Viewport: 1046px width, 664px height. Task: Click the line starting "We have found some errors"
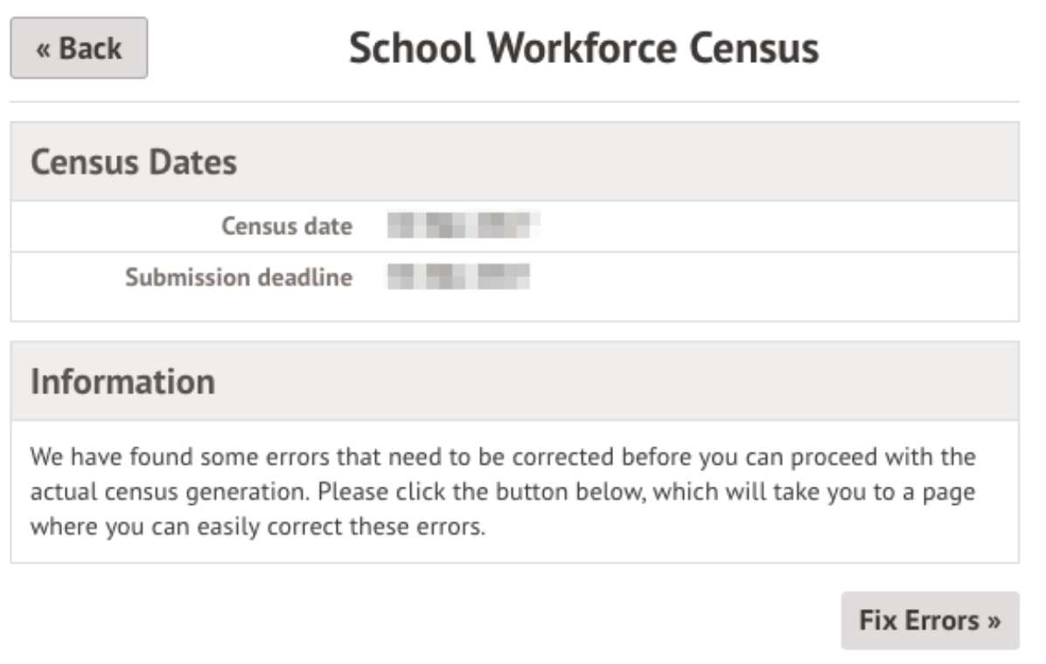pos(502,458)
